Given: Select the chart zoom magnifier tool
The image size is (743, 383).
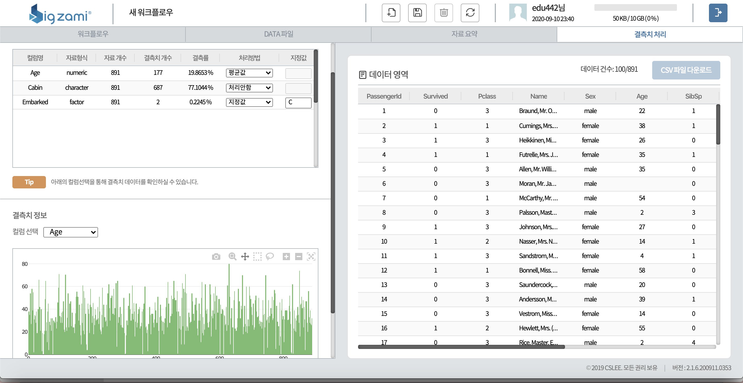Looking at the screenshot, I should [x=232, y=256].
